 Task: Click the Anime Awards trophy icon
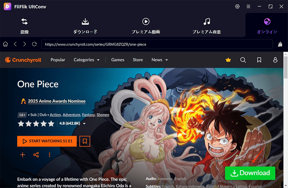tap(23, 101)
